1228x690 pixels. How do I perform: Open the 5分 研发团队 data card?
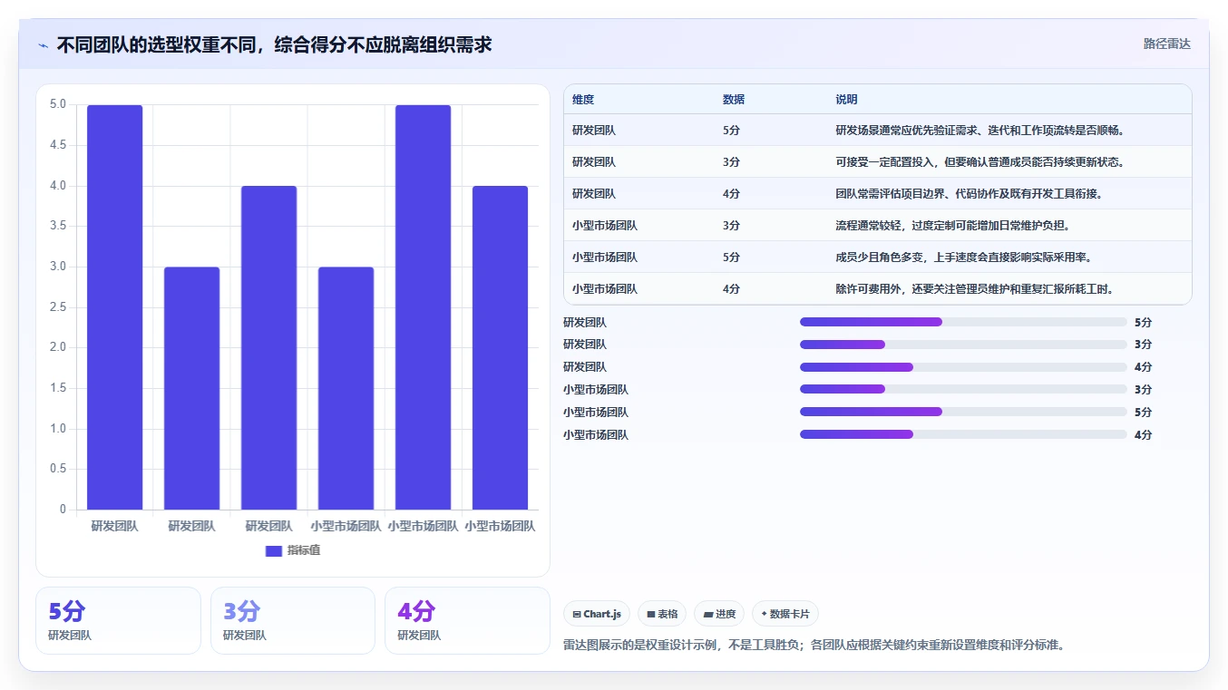pyautogui.click(x=118, y=620)
